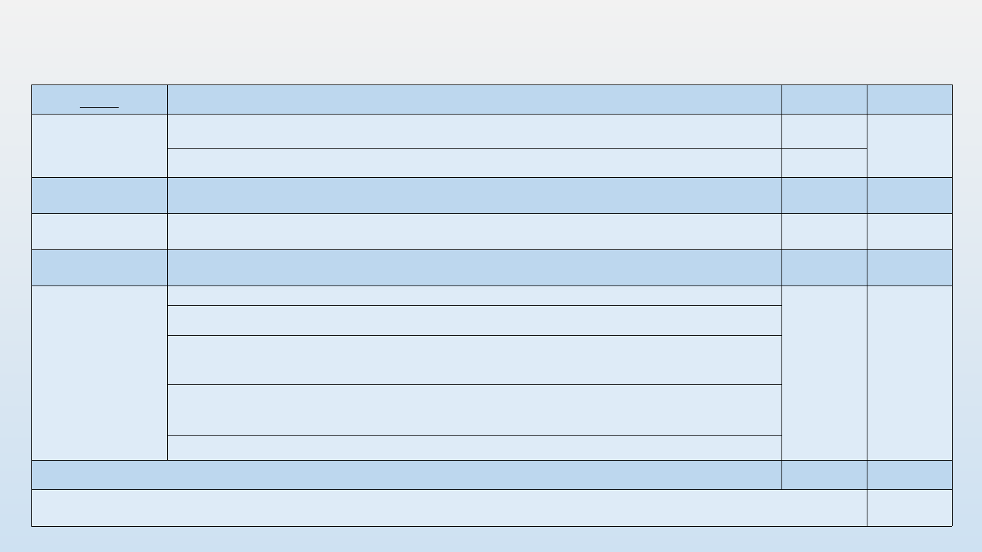This screenshot has width=982, height=552.
Task: Click wide merged cell in last dark row
Action: [406, 475]
